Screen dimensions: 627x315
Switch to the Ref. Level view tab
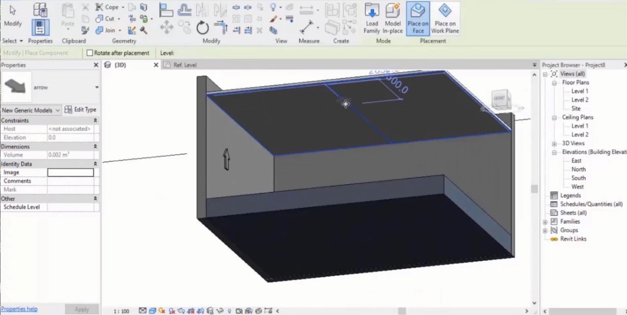tap(185, 65)
